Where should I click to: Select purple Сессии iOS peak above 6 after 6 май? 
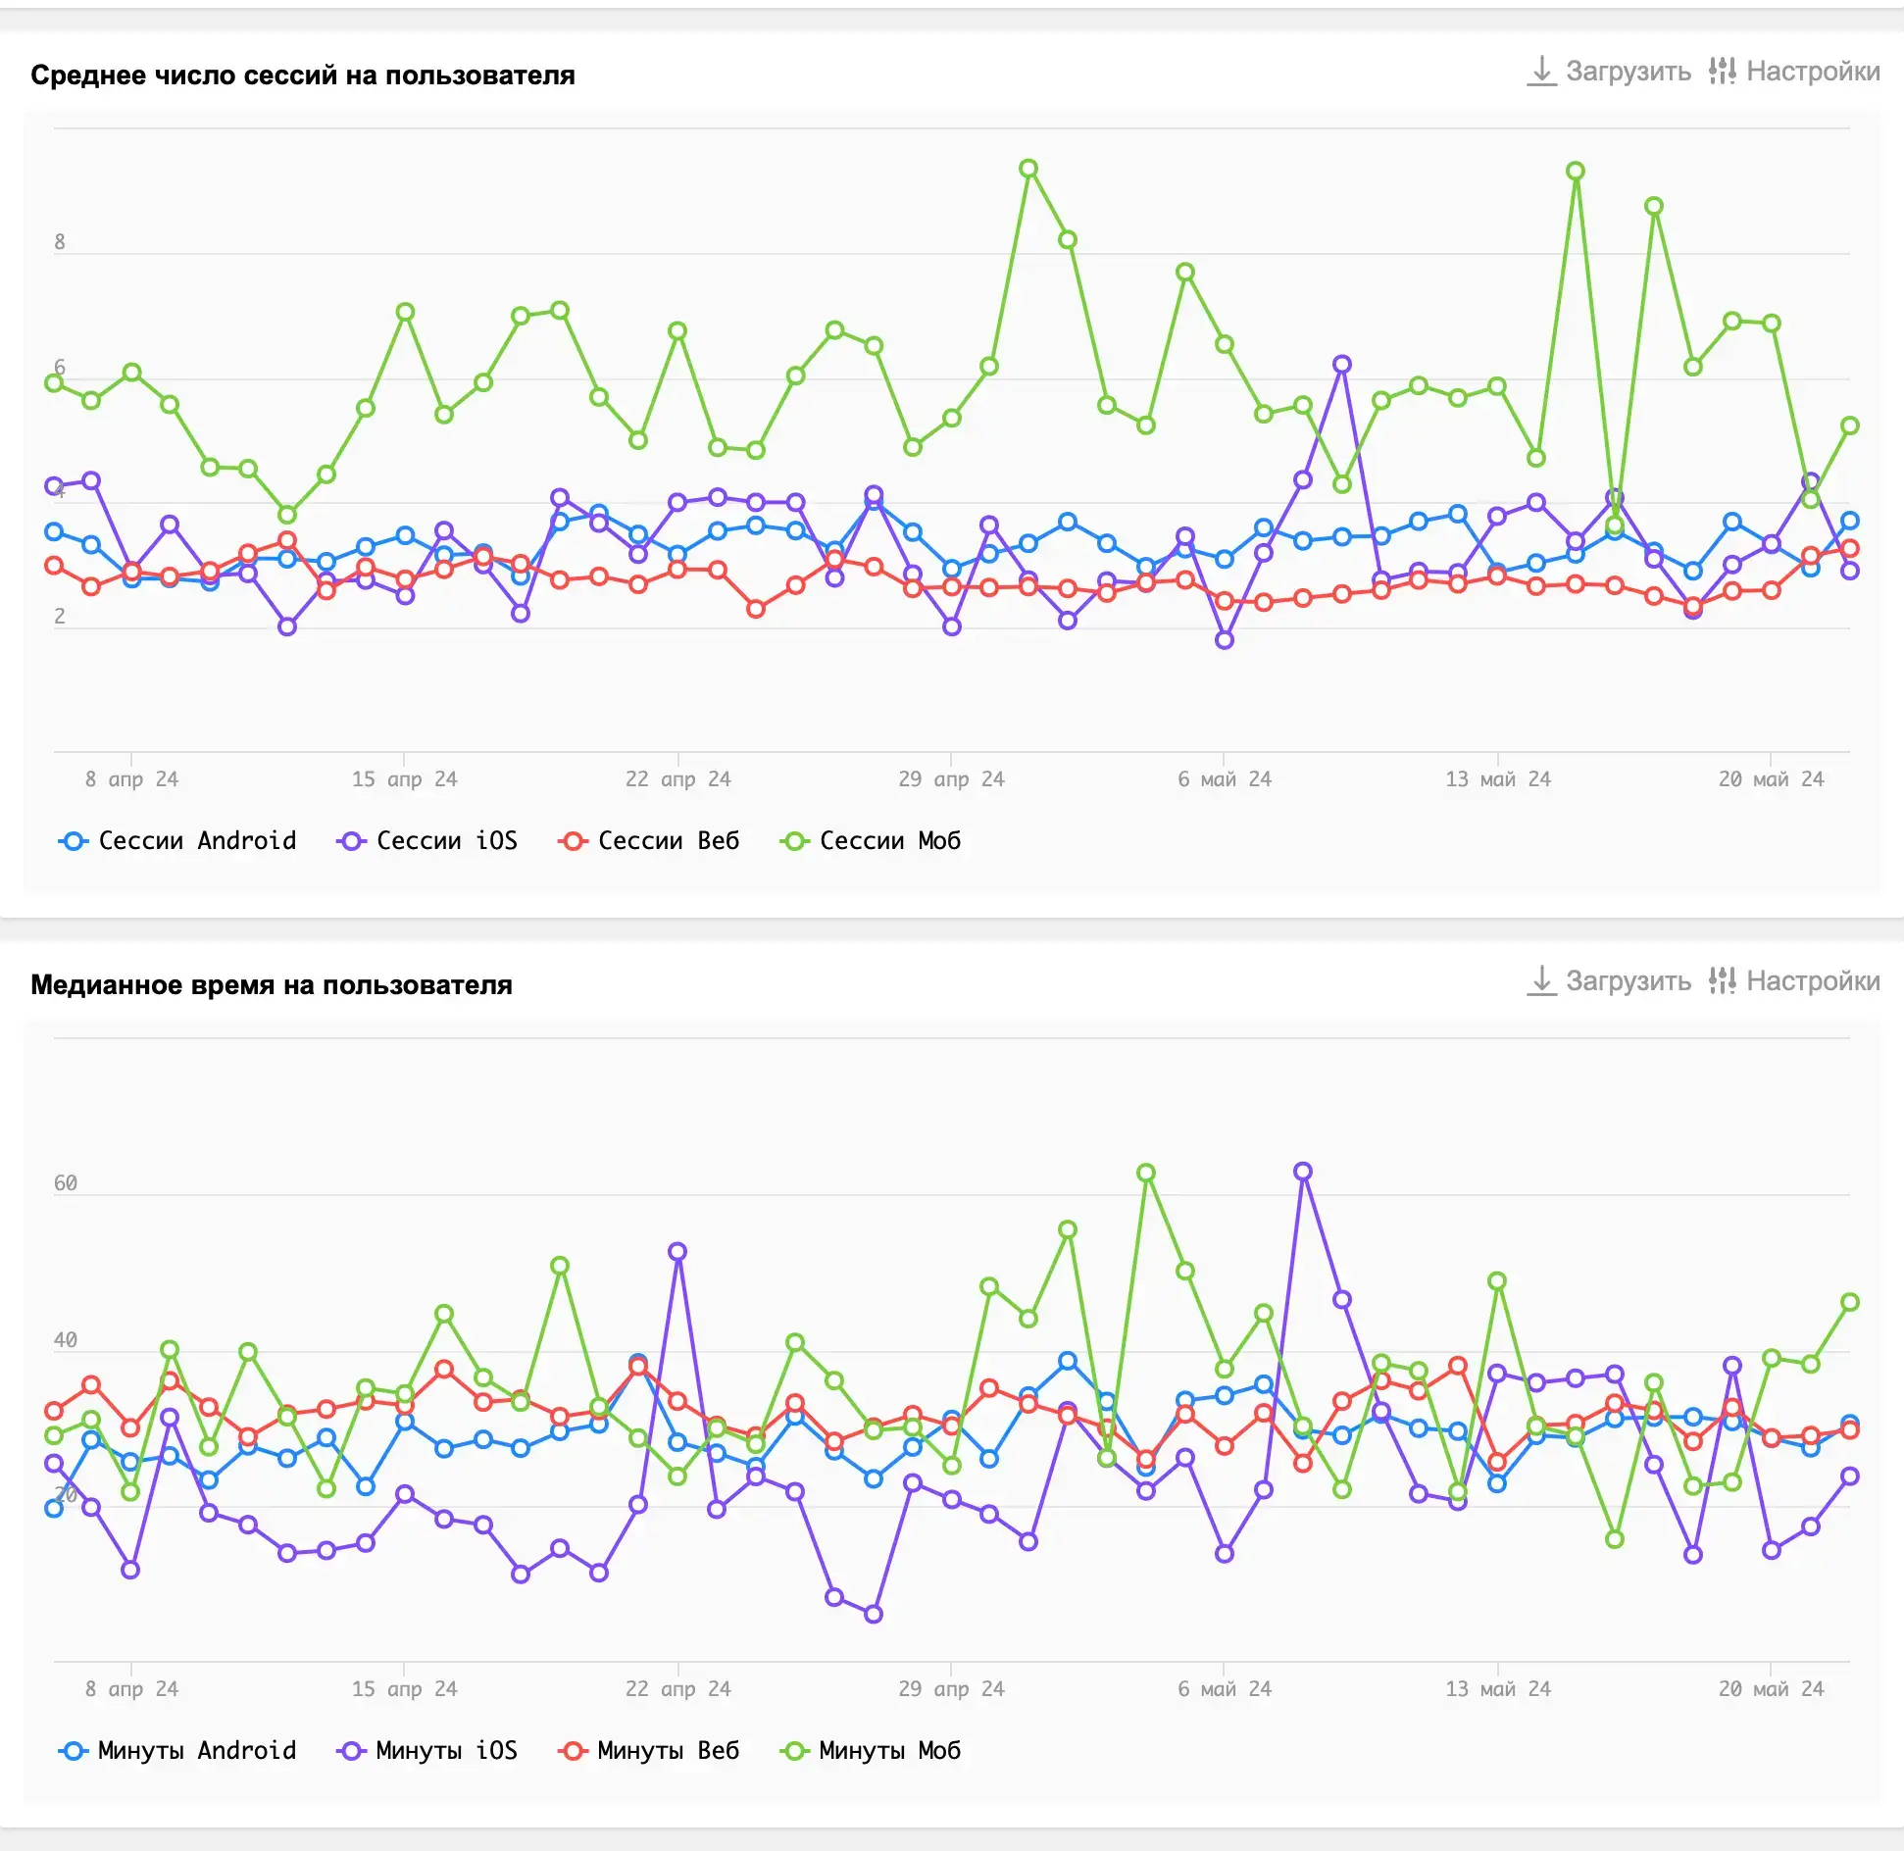pyautogui.click(x=1342, y=364)
